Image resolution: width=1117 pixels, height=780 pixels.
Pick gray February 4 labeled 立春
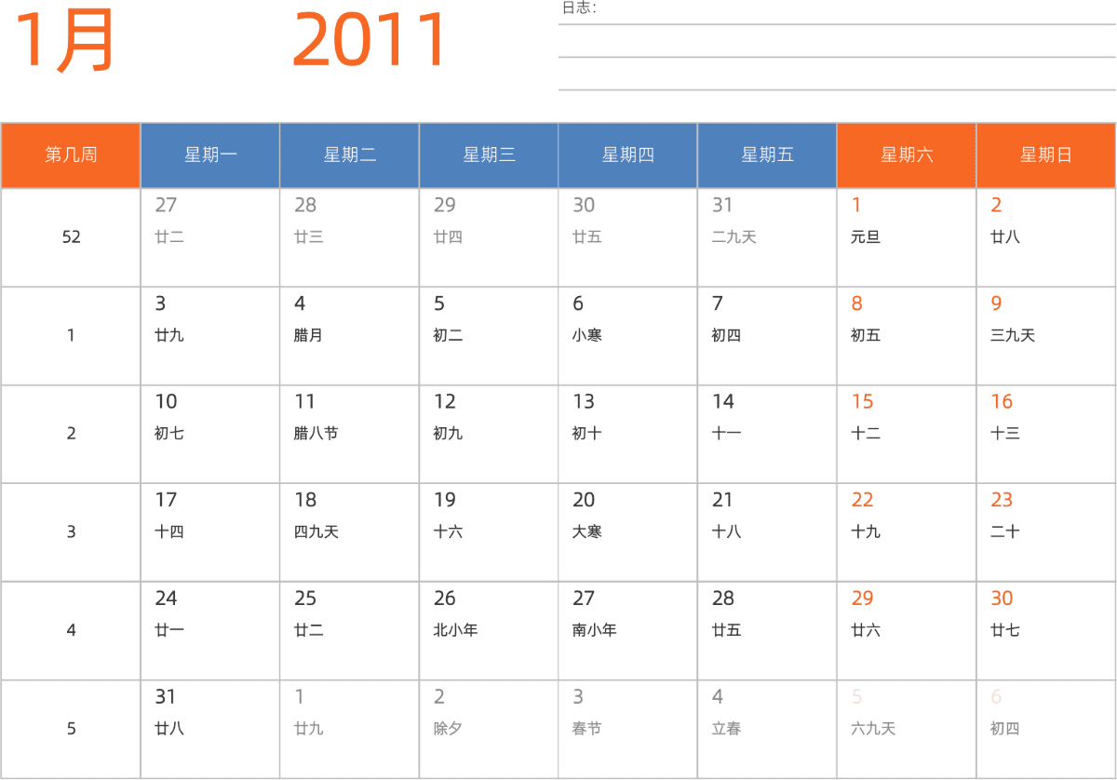767,729
